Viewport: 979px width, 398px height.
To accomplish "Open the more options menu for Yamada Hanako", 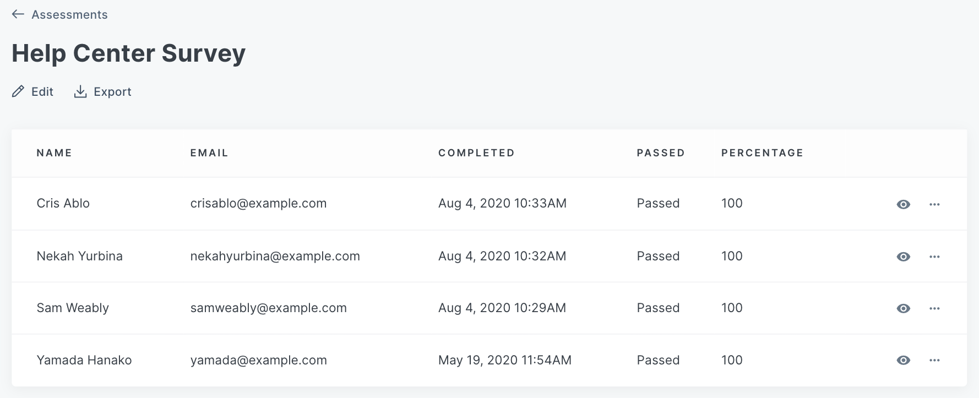I will click(x=934, y=360).
